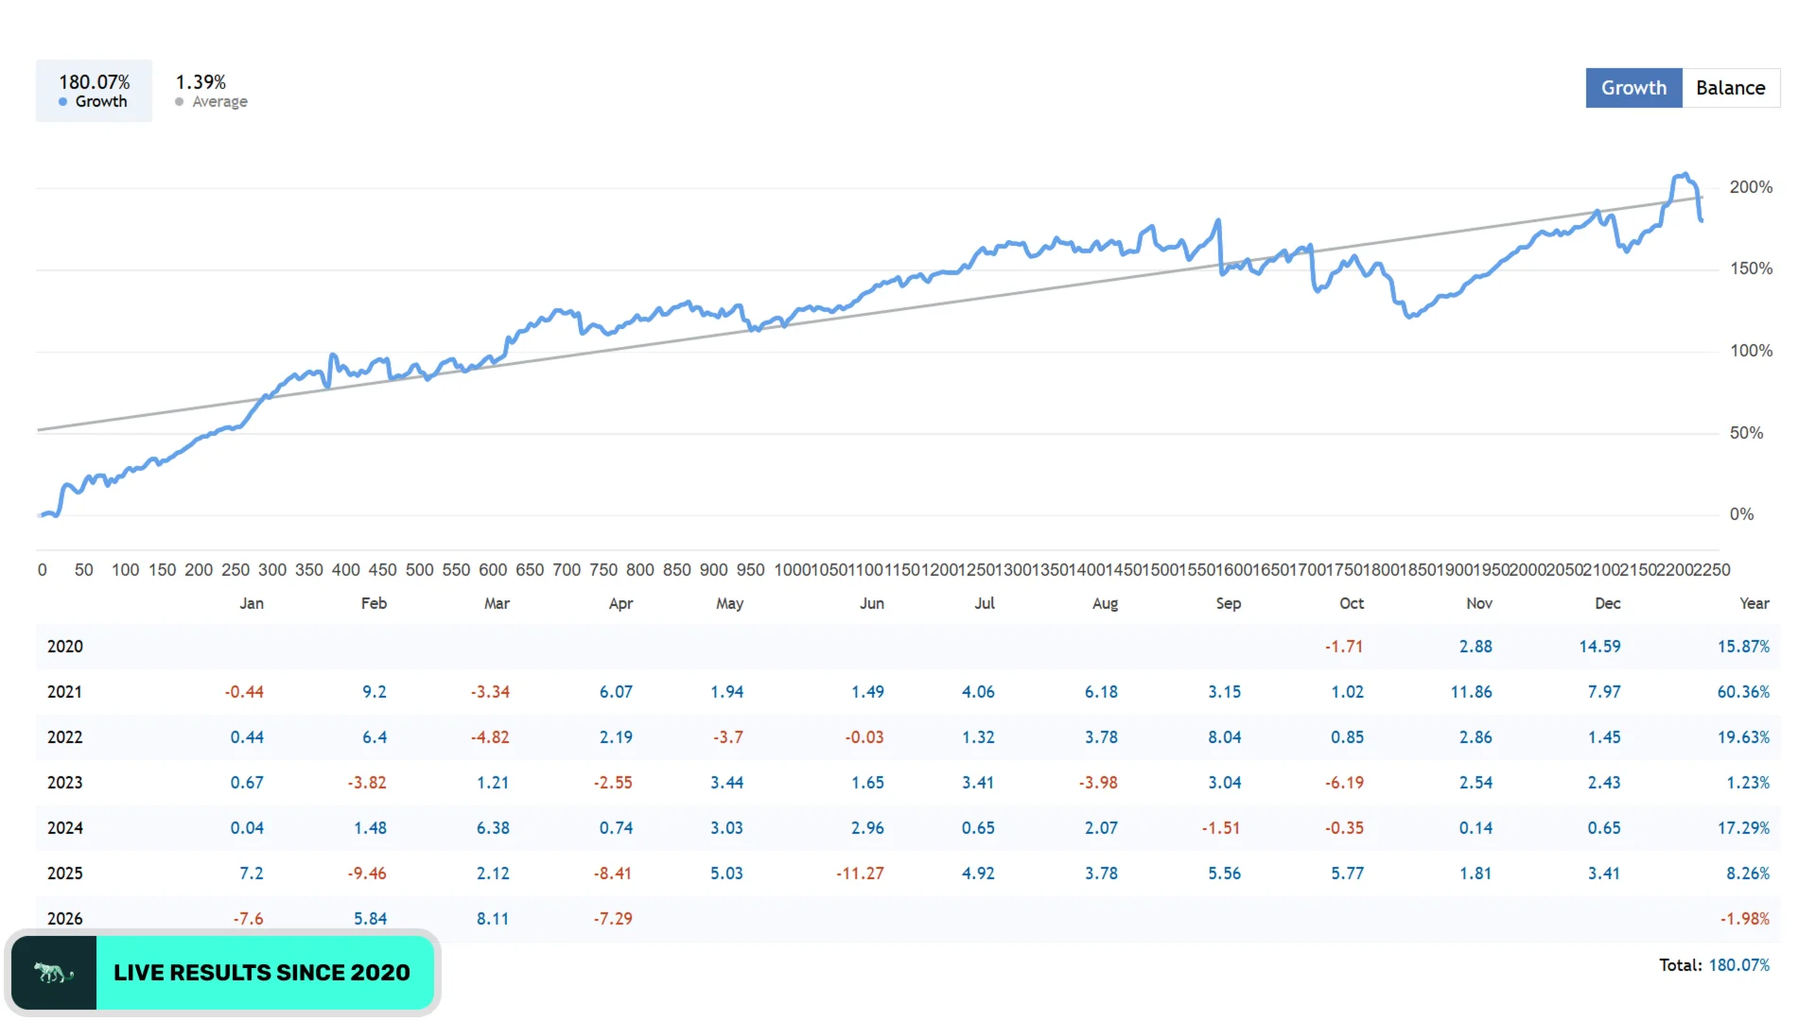Screen dimensions: 1816x1021
Task: Select the Growth view tab
Action: click(1633, 88)
